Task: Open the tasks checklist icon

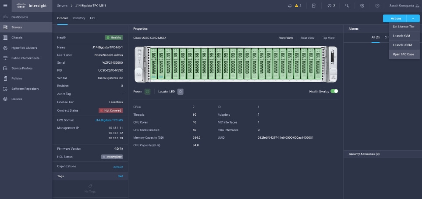Action: click(314, 6)
